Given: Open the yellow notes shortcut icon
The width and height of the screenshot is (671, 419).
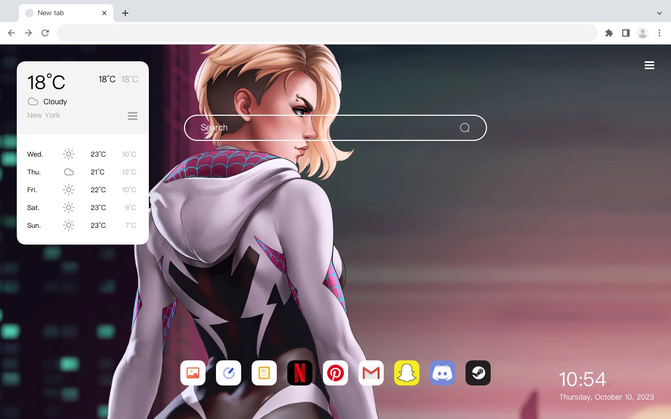Looking at the screenshot, I should [264, 373].
